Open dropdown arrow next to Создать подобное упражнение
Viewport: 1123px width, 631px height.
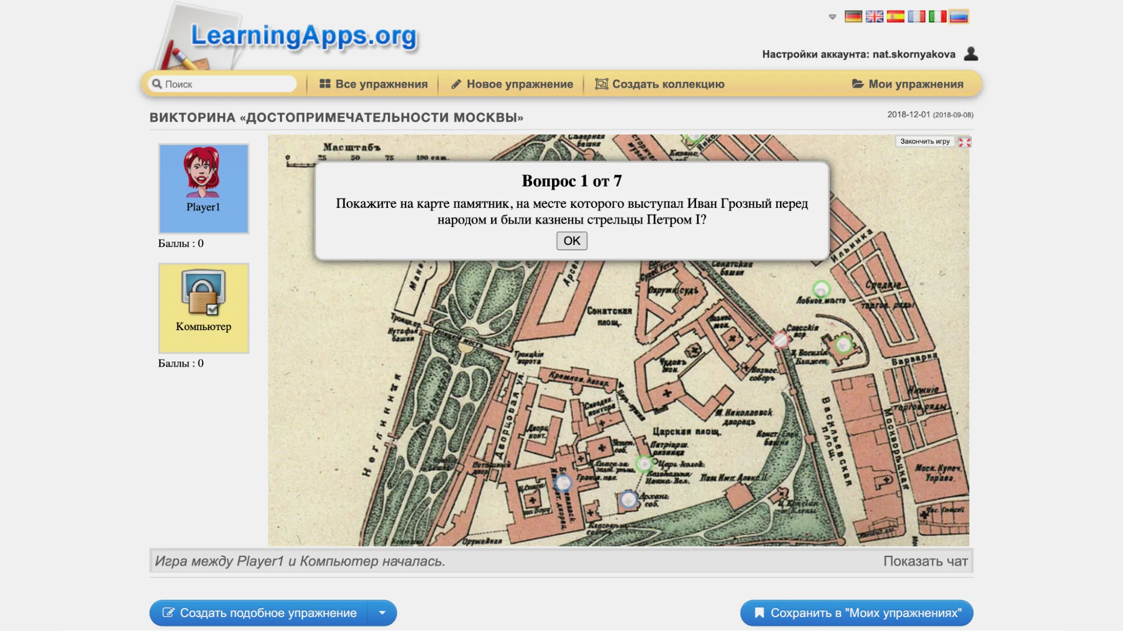click(x=382, y=613)
